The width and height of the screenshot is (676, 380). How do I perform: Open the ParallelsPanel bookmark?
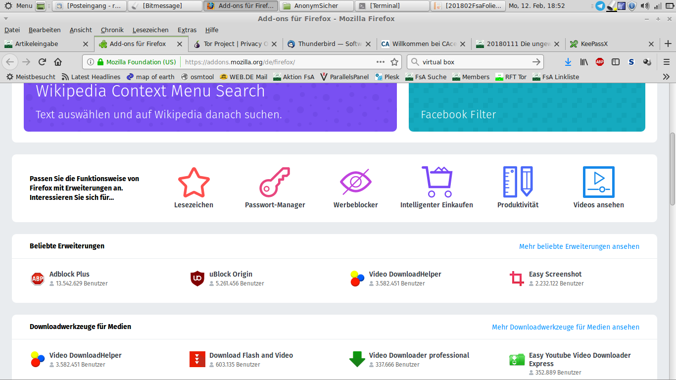click(x=345, y=77)
